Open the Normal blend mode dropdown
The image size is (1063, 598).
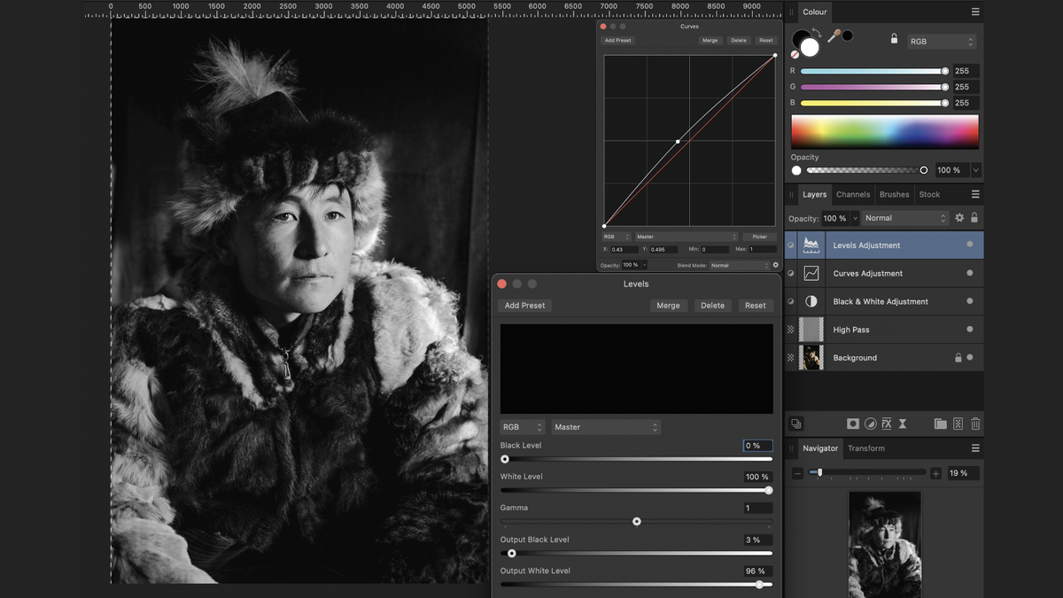point(904,217)
